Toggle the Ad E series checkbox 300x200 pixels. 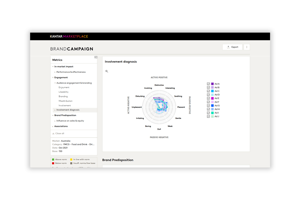pyautogui.click(x=208, y=98)
